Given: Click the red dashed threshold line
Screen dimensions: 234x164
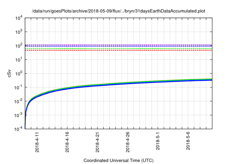Looking at the screenshot, I should (119, 50).
